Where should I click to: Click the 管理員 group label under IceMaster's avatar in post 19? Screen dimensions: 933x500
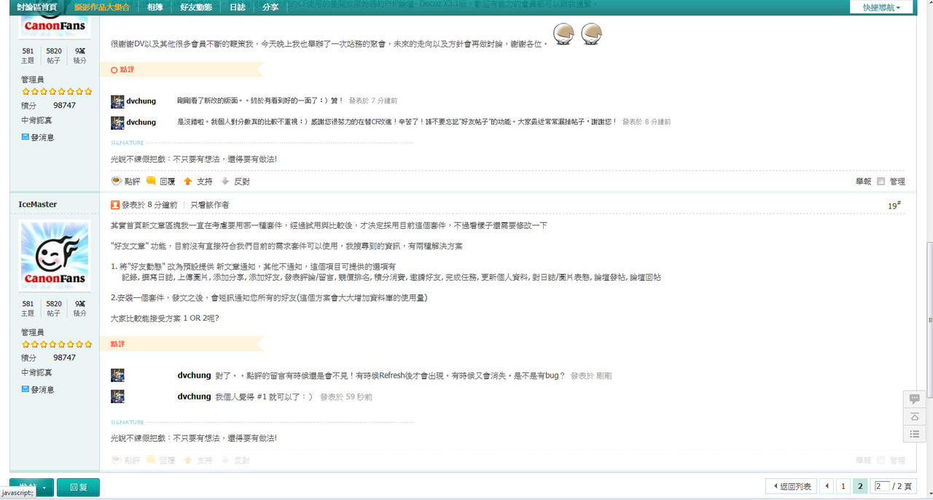32,332
